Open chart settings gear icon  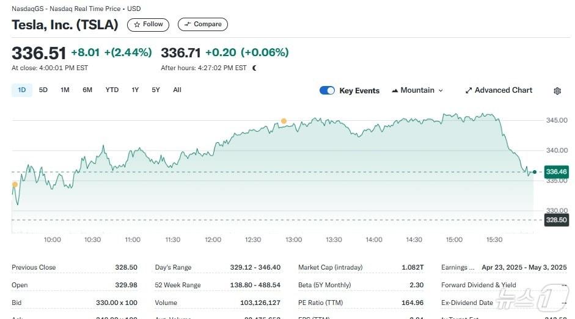tap(557, 91)
